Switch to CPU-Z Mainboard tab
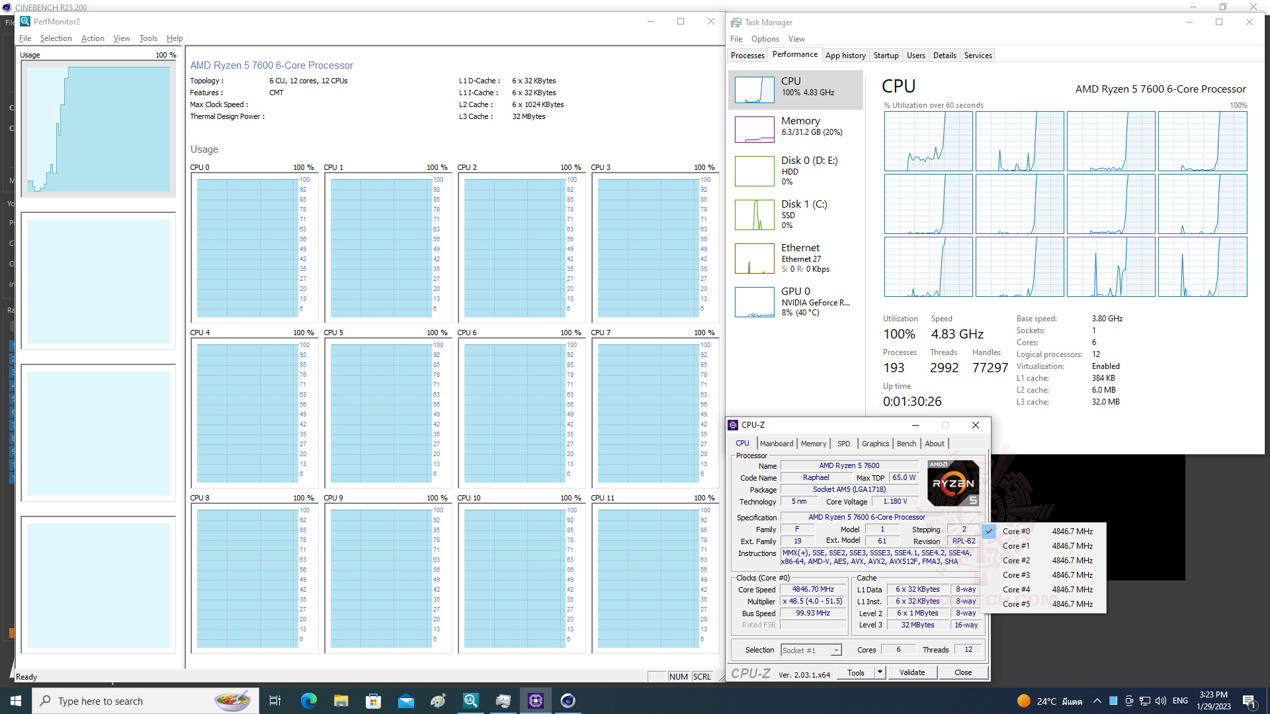This screenshot has width=1270, height=714. [x=776, y=444]
